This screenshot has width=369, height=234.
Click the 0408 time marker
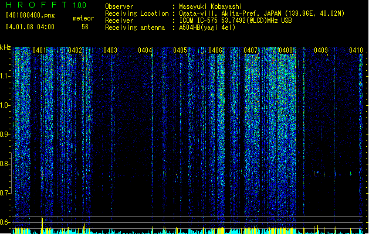pyautogui.click(x=286, y=50)
